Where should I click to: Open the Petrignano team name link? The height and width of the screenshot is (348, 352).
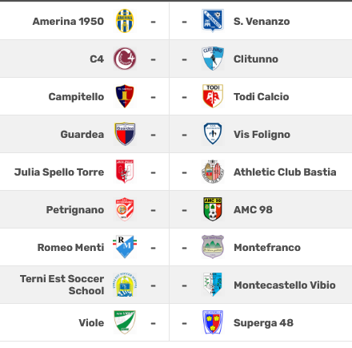click(75, 210)
